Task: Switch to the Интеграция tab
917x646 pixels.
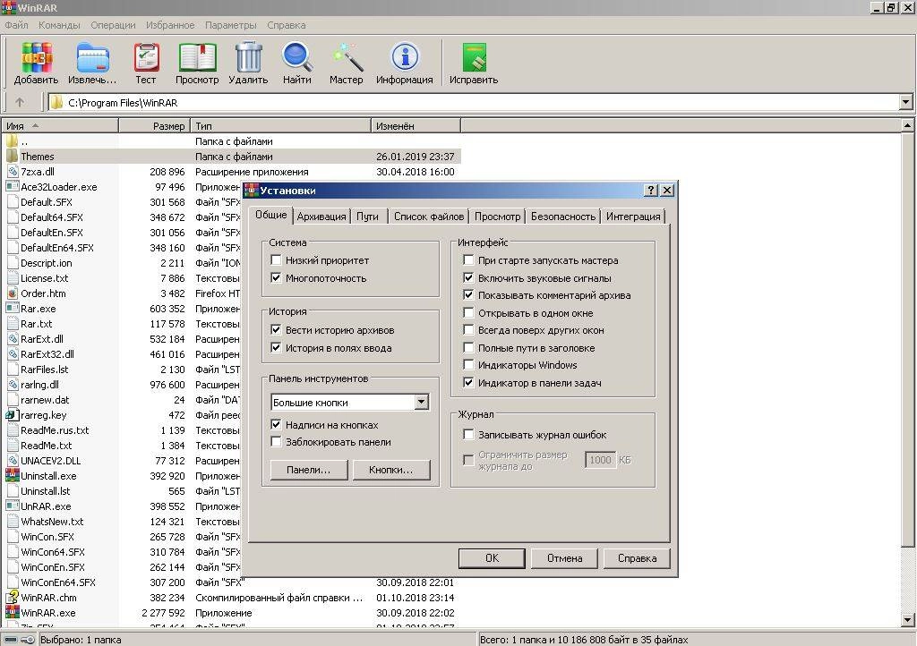Action: pos(633,217)
